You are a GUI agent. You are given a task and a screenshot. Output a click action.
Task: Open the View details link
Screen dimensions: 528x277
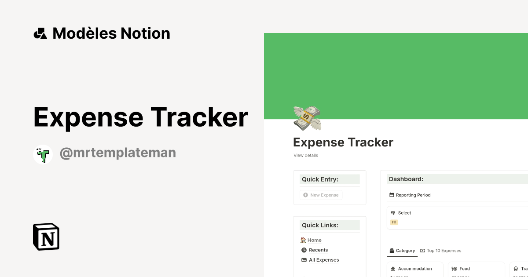tap(305, 155)
